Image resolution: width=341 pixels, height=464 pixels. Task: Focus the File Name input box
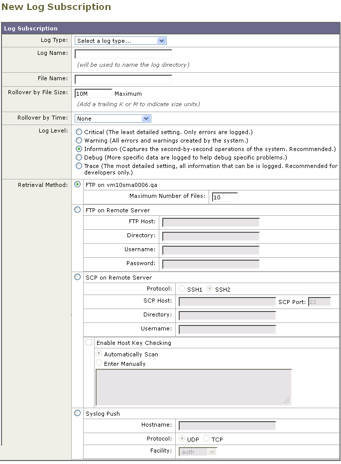123,79
